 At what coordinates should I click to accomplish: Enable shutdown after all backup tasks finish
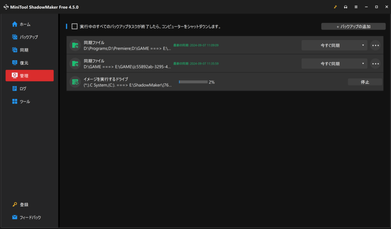point(74,26)
